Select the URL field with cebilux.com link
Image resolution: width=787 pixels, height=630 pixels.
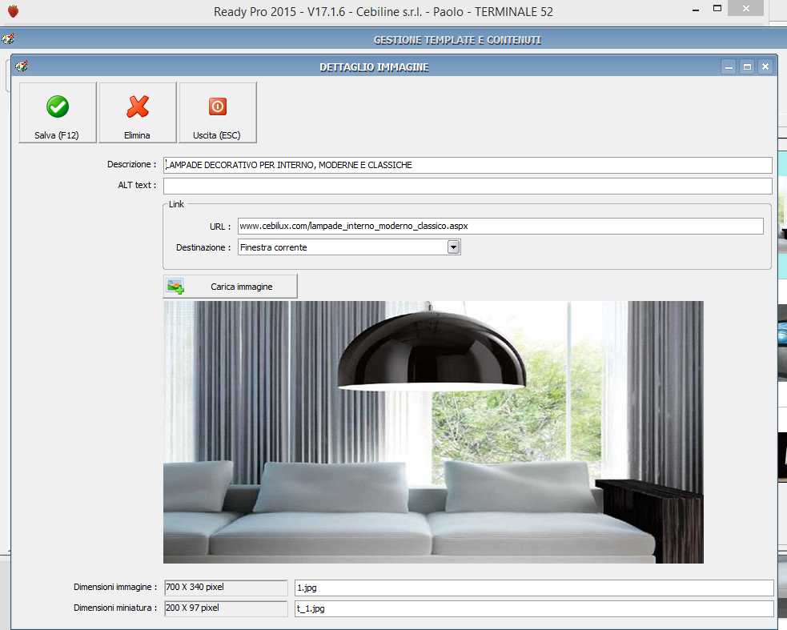[x=500, y=227]
